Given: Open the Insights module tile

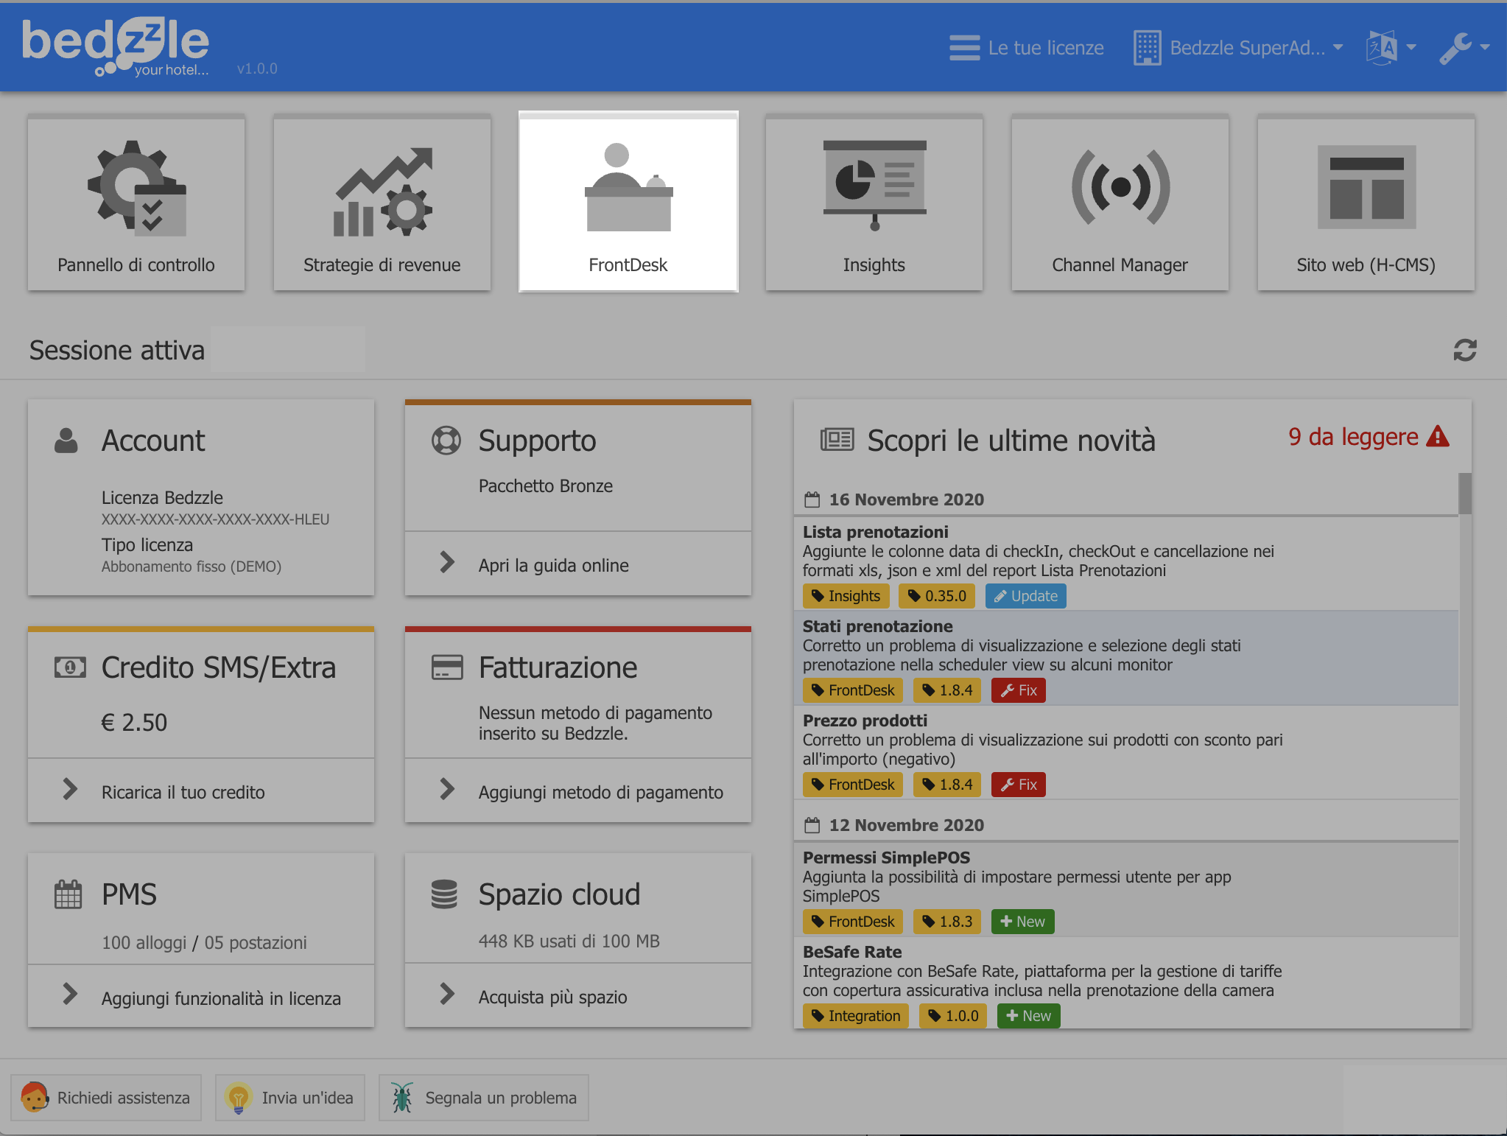Looking at the screenshot, I should click(x=874, y=203).
